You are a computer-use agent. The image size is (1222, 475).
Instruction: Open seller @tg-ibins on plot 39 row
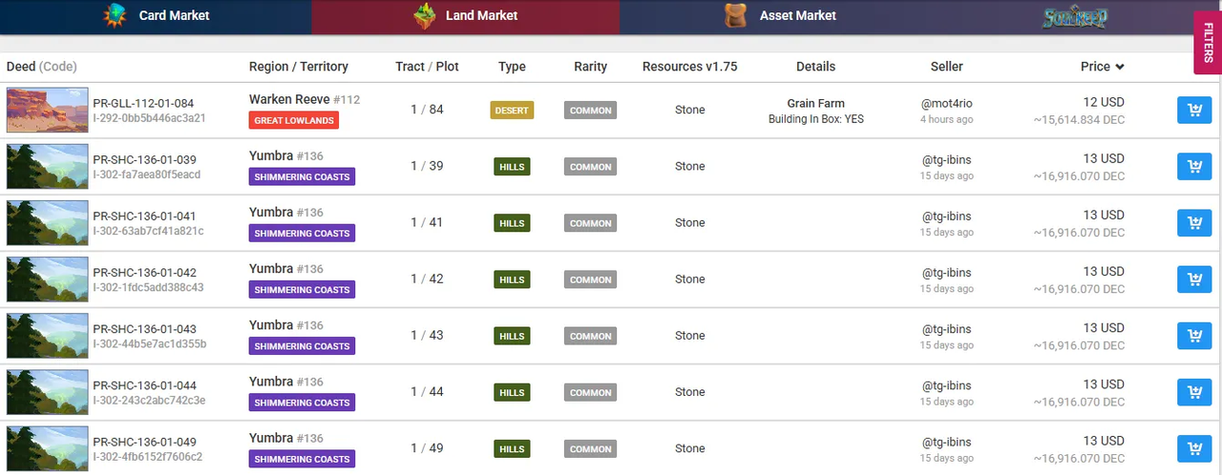(x=947, y=160)
